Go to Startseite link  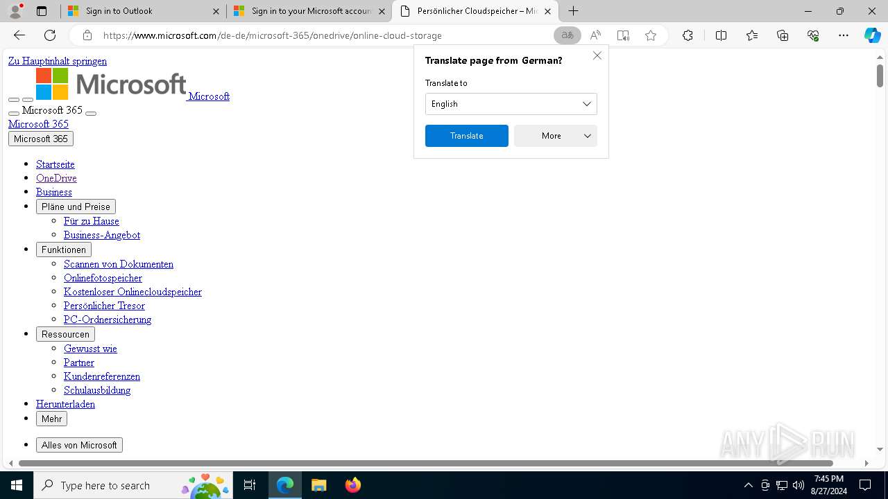tap(55, 164)
